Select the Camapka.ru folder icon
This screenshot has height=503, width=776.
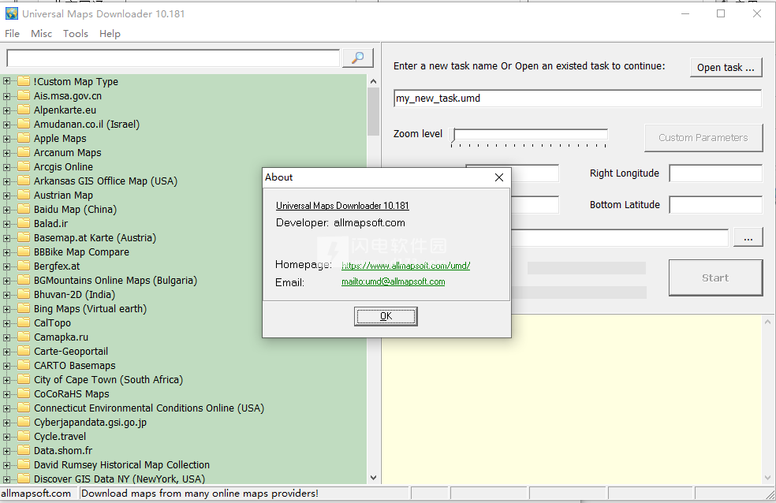click(x=24, y=337)
